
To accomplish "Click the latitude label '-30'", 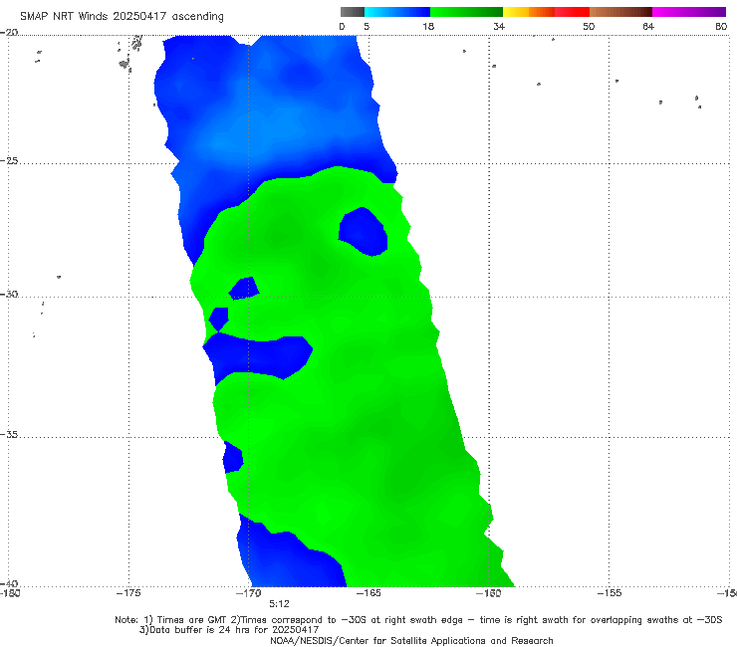I will 9,294.
